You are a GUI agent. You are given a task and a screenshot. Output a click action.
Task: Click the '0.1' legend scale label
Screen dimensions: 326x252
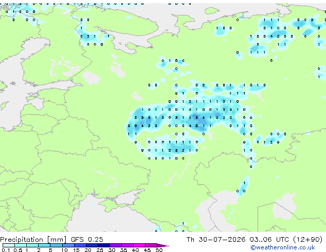click(x=6, y=250)
